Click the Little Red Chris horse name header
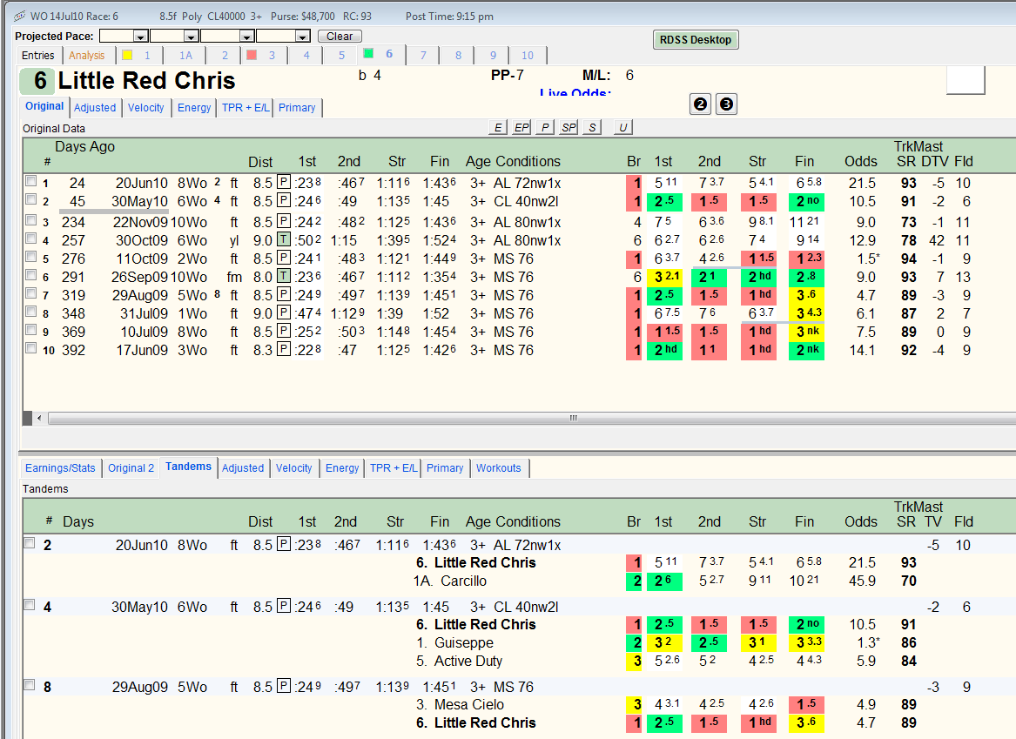The width and height of the screenshot is (1016, 739). (x=146, y=81)
